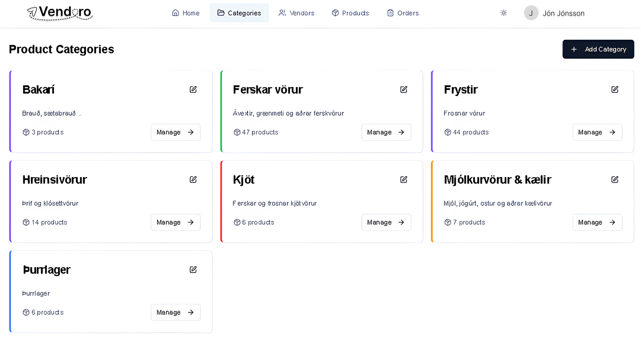Open Manage for the Þurrlager category
641x340 pixels.
pos(175,312)
